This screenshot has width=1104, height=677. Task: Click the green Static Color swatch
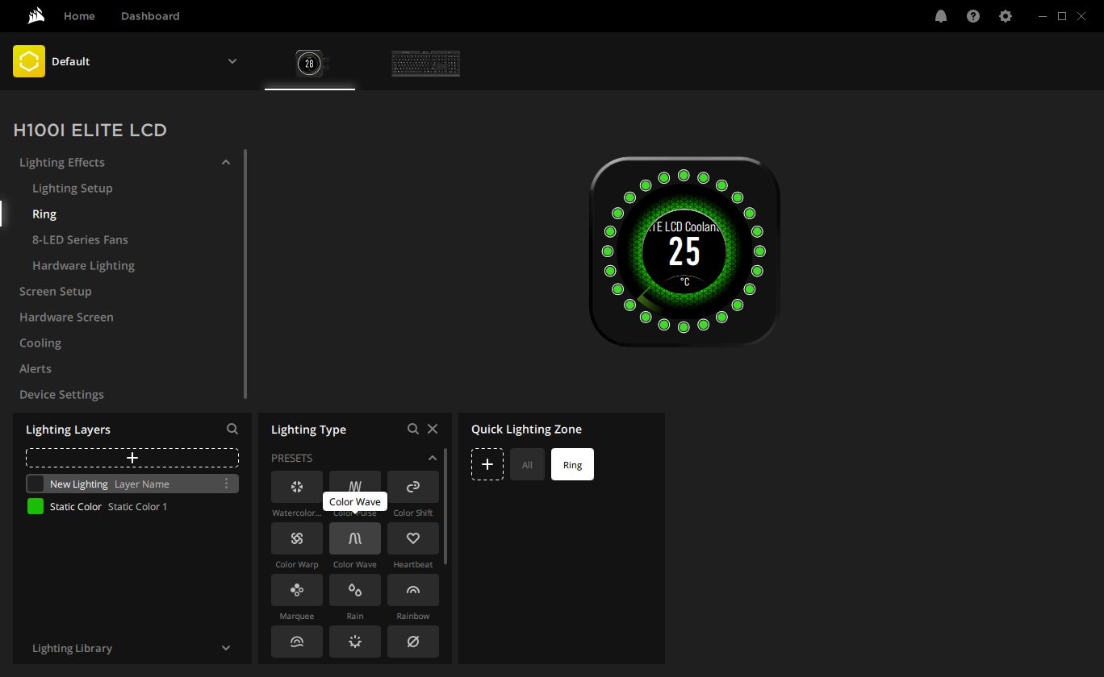tap(36, 506)
